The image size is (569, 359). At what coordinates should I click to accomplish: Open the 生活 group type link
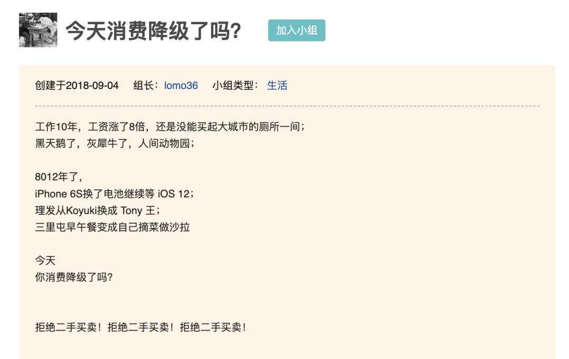tap(277, 85)
